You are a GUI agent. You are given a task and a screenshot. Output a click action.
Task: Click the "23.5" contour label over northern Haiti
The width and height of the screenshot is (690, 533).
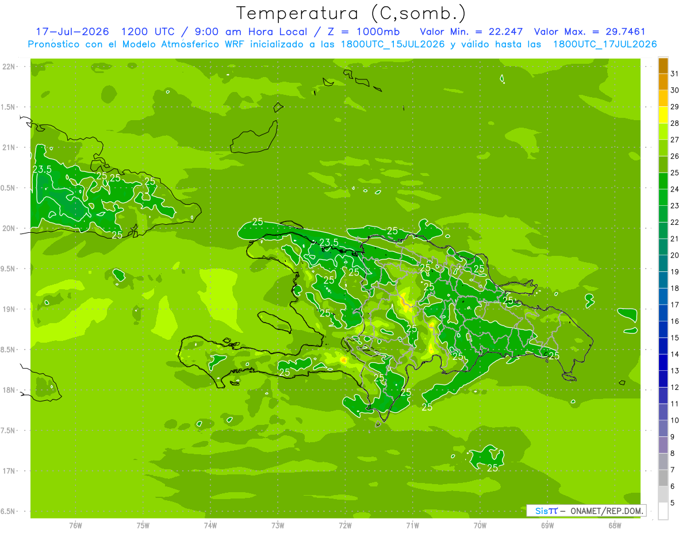tap(329, 242)
